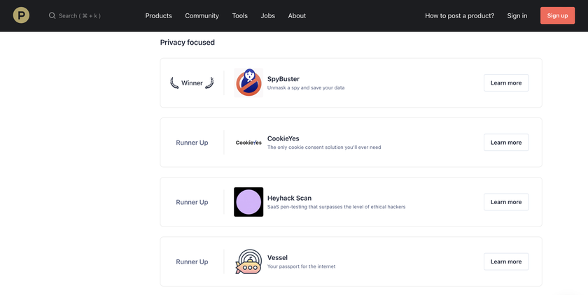Open the Community menu
This screenshot has height=295, width=588.
202,15
